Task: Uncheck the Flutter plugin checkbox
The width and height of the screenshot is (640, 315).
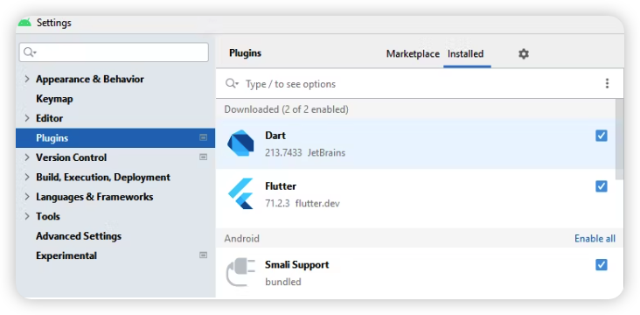Action: [x=602, y=186]
